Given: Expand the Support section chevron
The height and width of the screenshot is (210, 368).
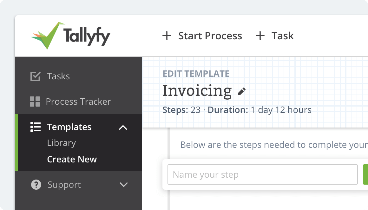Looking at the screenshot, I should pyautogui.click(x=123, y=185).
